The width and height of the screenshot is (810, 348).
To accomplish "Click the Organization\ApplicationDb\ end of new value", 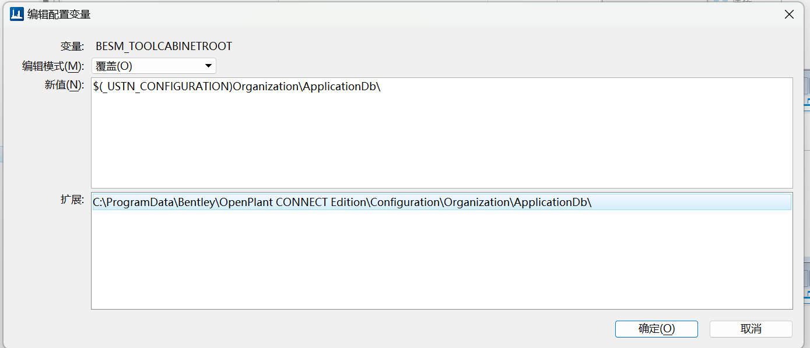I will point(307,87).
